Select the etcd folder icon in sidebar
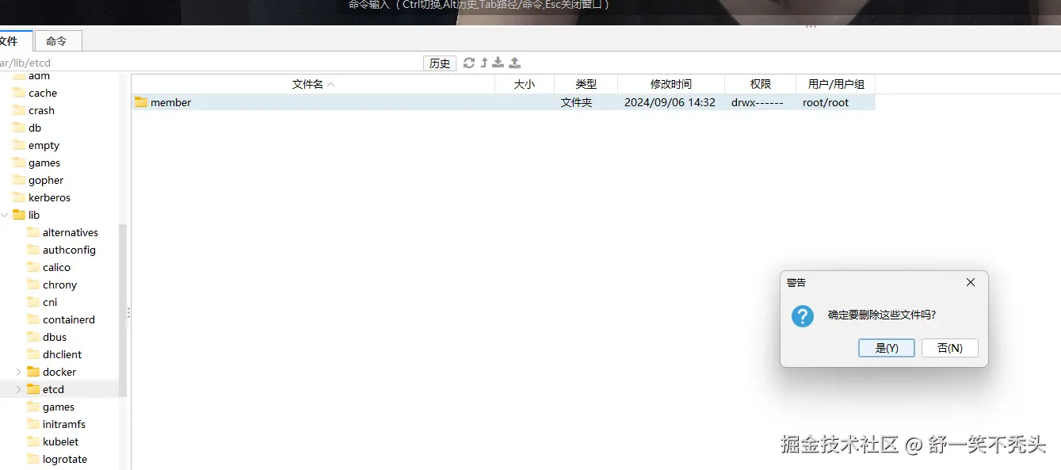1061x470 pixels. click(33, 389)
